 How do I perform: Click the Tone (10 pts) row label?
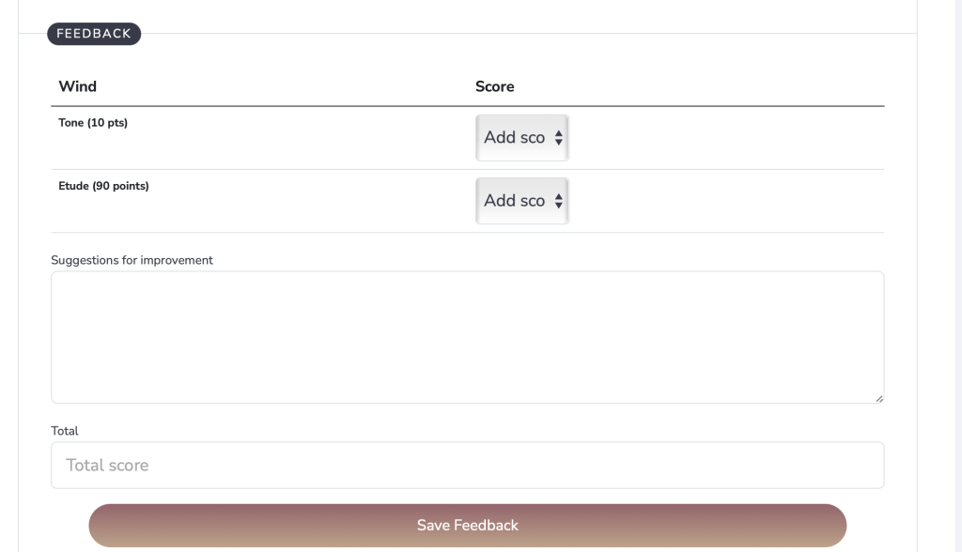click(x=93, y=123)
